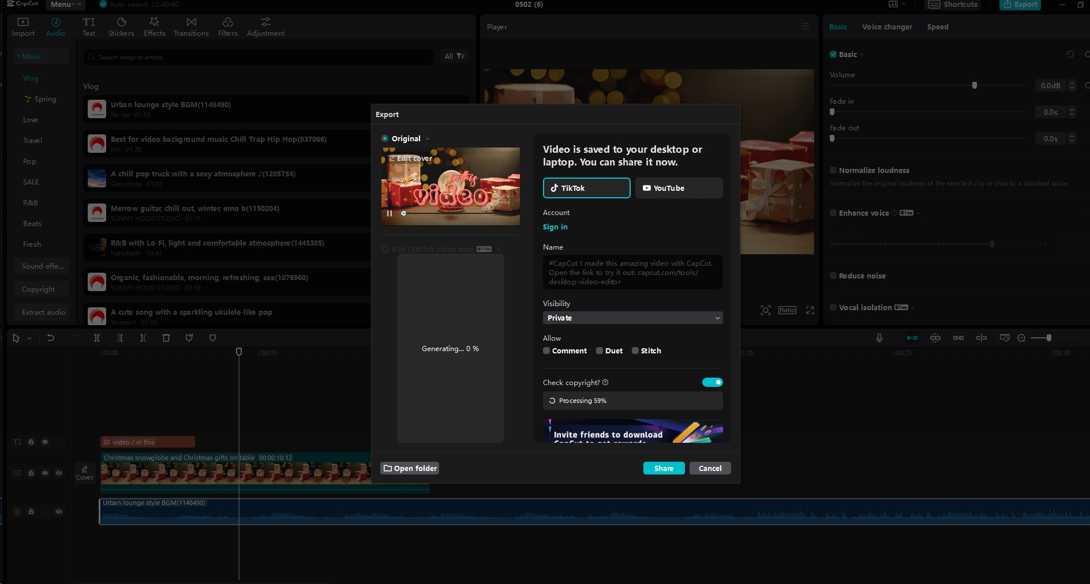
Task: Switch to the Speed tab
Action: coord(938,27)
